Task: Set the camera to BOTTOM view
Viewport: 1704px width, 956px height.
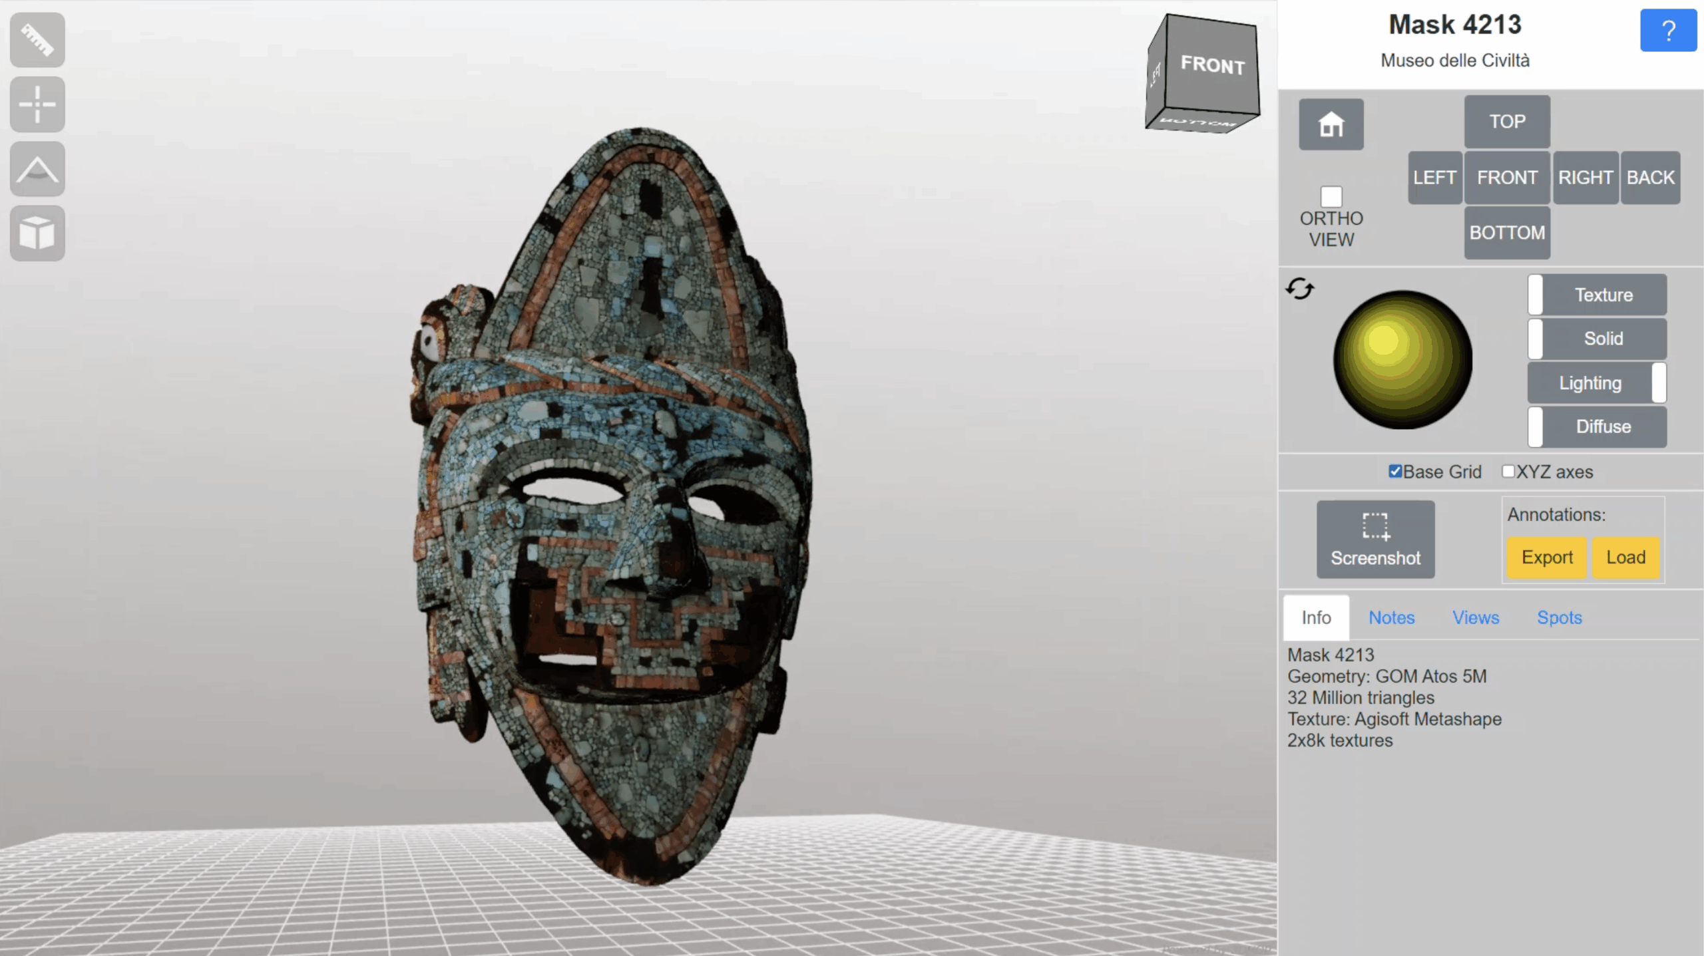Action: click(x=1507, y=233)
